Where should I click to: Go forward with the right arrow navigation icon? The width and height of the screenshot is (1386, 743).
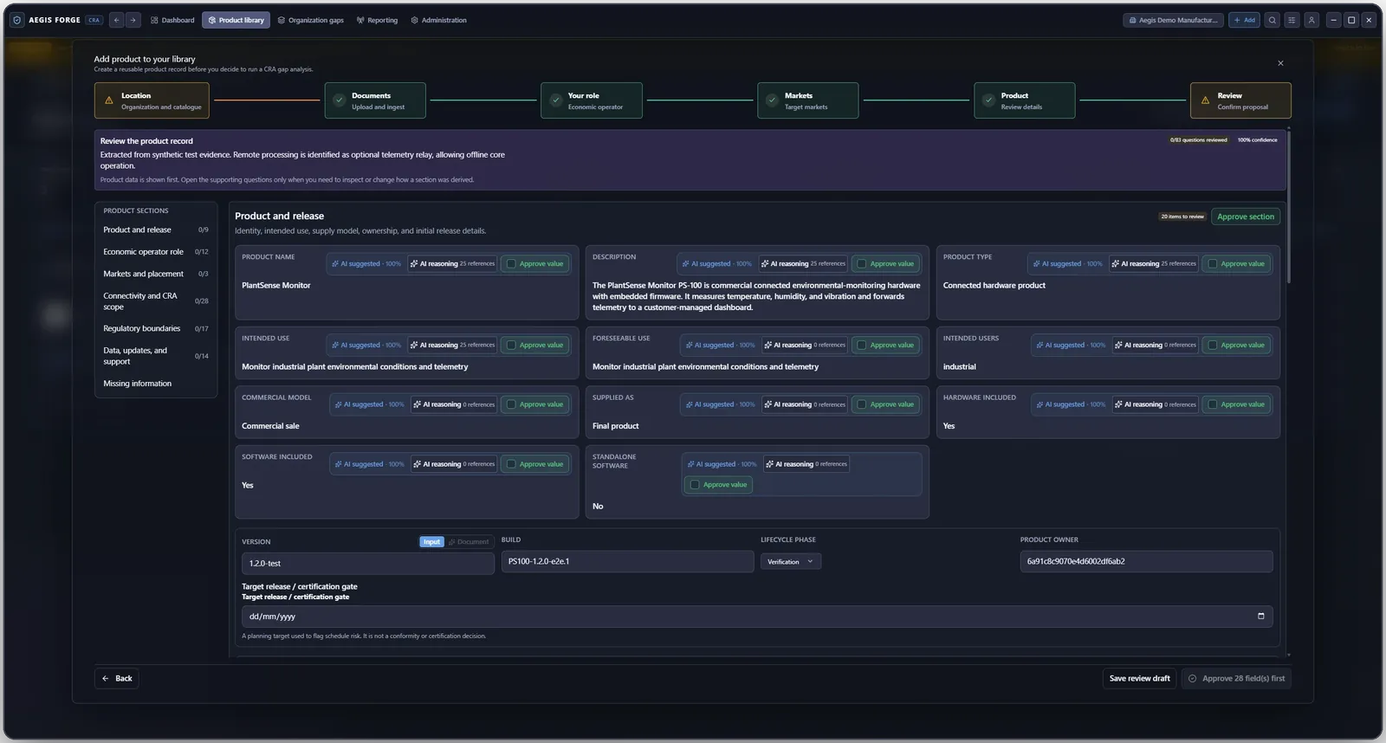coord(133,20)
